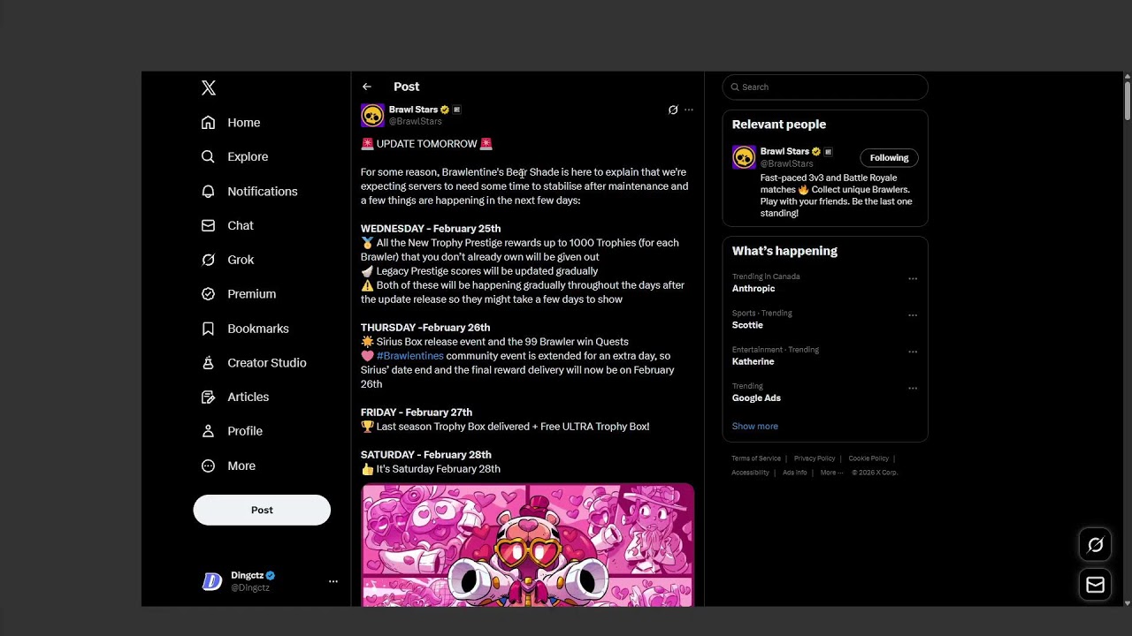Click the Brawl Stars avatar on the post
The image size is (1132, 636).
tap(372, 116)
